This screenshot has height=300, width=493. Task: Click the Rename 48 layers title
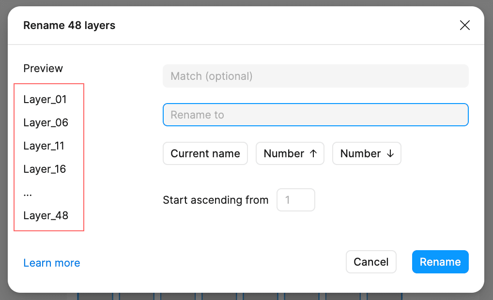point(69,25)
